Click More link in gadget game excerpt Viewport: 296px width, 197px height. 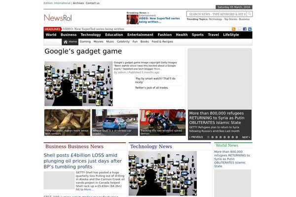(158, 69)
